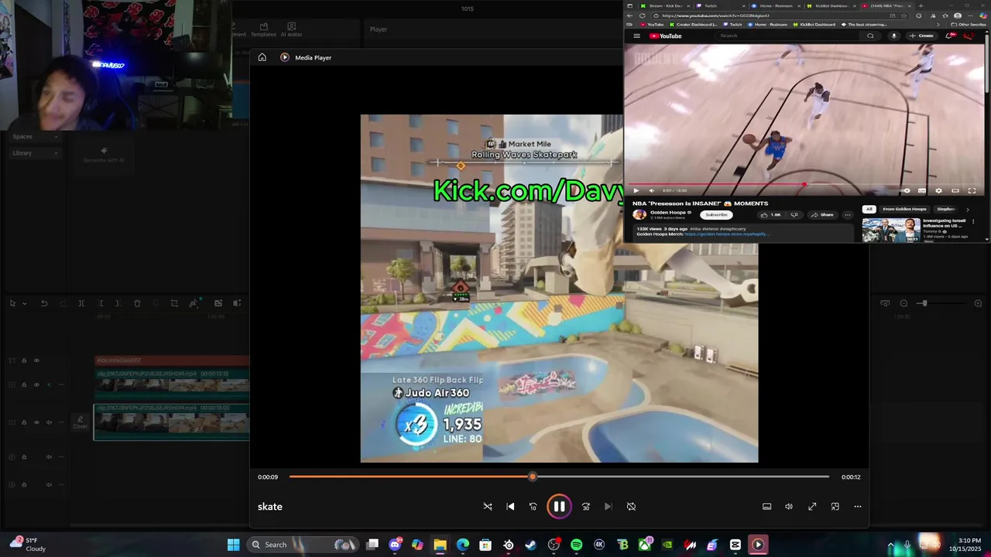Open main video track more options
The width and height of the screenshot is (991, 557).
[x=61, y=422]
